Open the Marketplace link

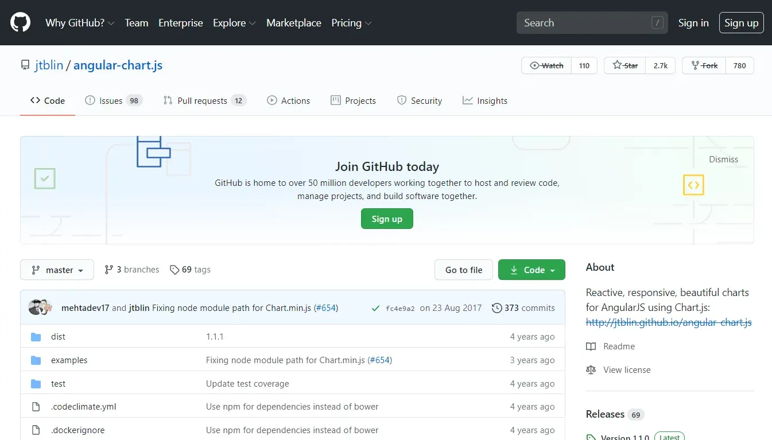pyautogui.click(x=294, y=23)
